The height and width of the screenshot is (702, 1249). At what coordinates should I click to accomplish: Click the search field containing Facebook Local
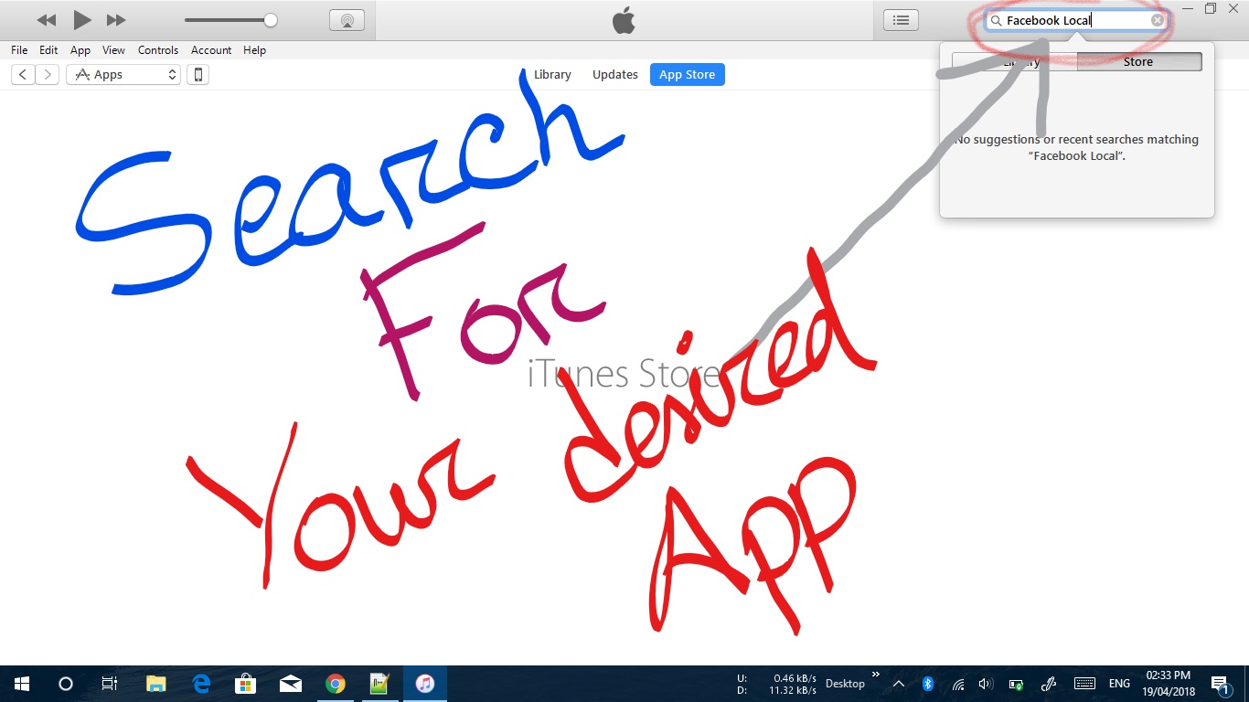tap(1076, 20)
